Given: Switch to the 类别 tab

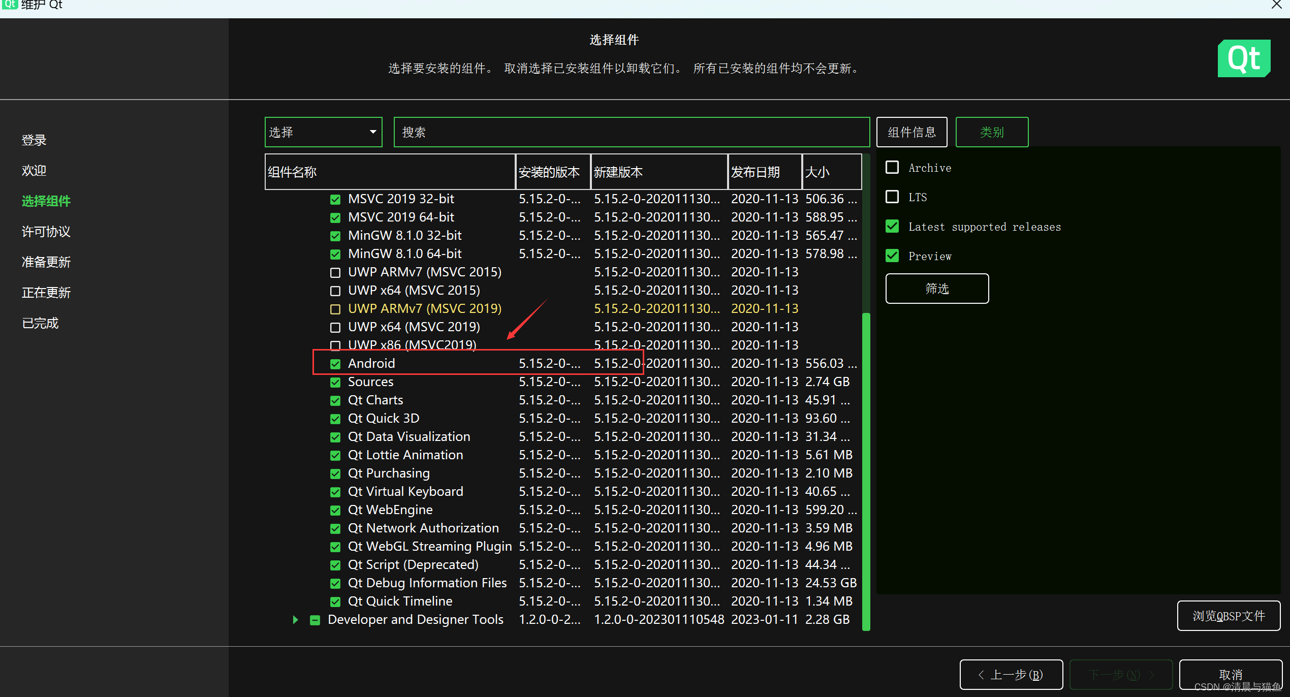Looking at the screenshot, I should (991, 132).
